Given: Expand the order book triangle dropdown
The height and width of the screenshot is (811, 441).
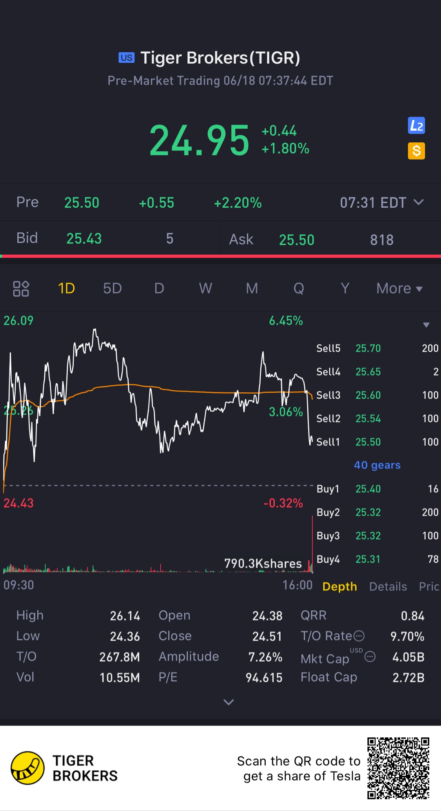Looking at the screenshot, I should [426, 325].
